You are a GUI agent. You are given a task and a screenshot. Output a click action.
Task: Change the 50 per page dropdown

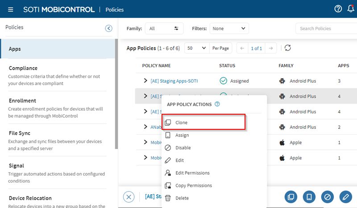point(196,48)
